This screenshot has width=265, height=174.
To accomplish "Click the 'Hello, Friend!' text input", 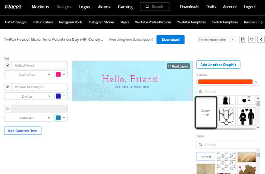I will (x=40, y=65).
